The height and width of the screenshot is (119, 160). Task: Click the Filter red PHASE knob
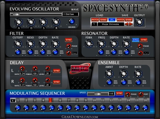pos(69,46)
